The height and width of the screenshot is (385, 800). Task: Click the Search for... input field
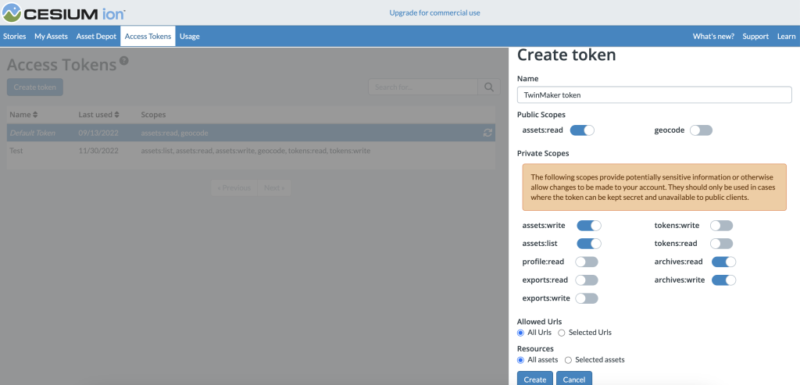(x=423, y=87)
